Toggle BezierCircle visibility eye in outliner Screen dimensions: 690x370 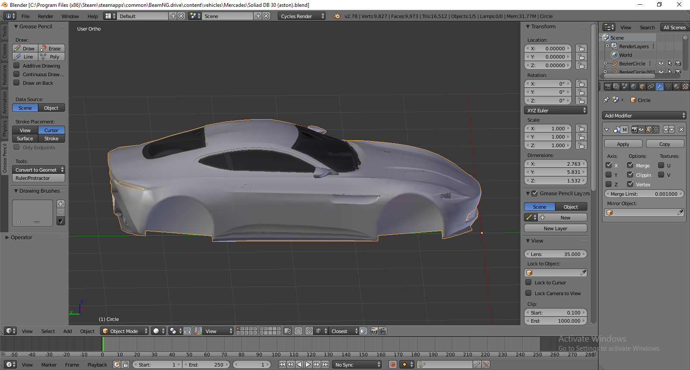[x=661, y=63]
